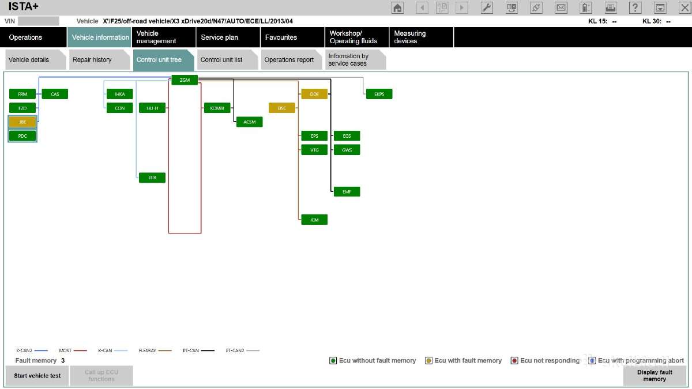Select the Control unit tree sub-tab
Image resolution: width=692 pixels, height=389 pixels.
[163, 60]
